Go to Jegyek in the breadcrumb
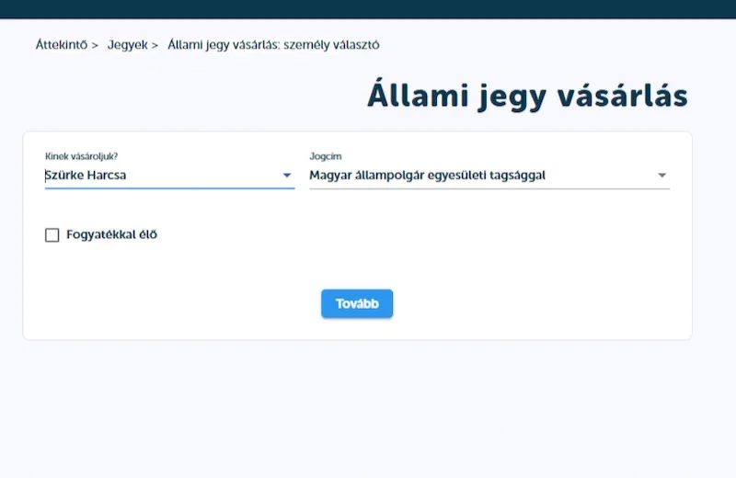The image size is (736, 478). 127,44
